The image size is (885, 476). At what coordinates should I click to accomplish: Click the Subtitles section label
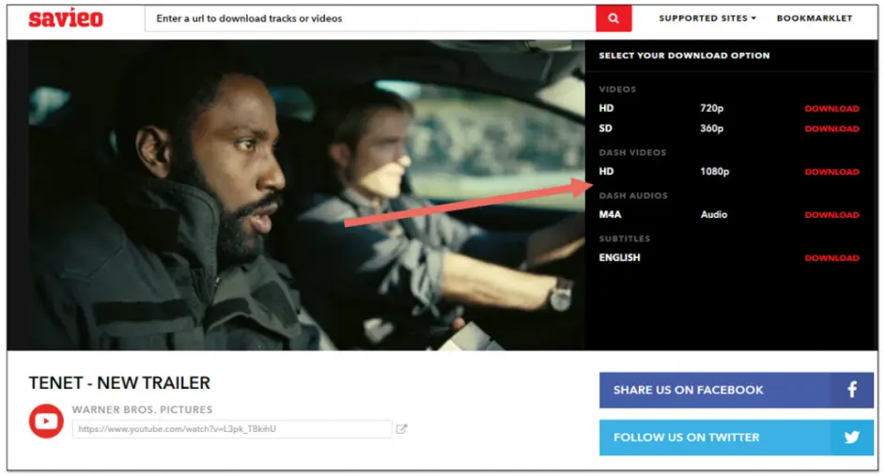(x=624, y=238)
